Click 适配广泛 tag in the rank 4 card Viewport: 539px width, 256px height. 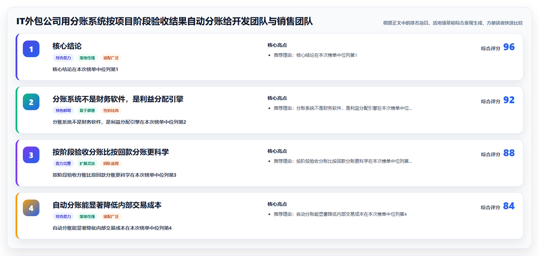pos(111,217)
